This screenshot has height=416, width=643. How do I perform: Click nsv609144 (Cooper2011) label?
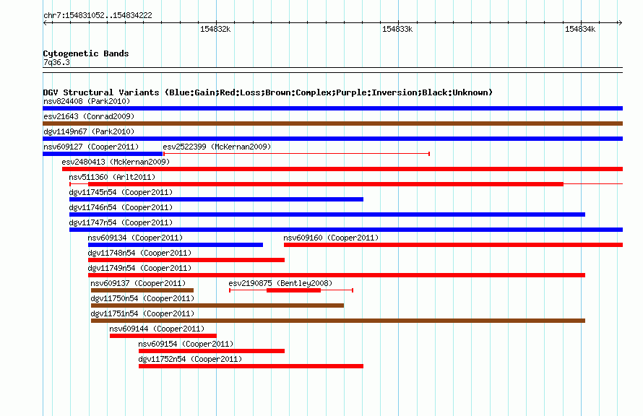pos(157,329)
